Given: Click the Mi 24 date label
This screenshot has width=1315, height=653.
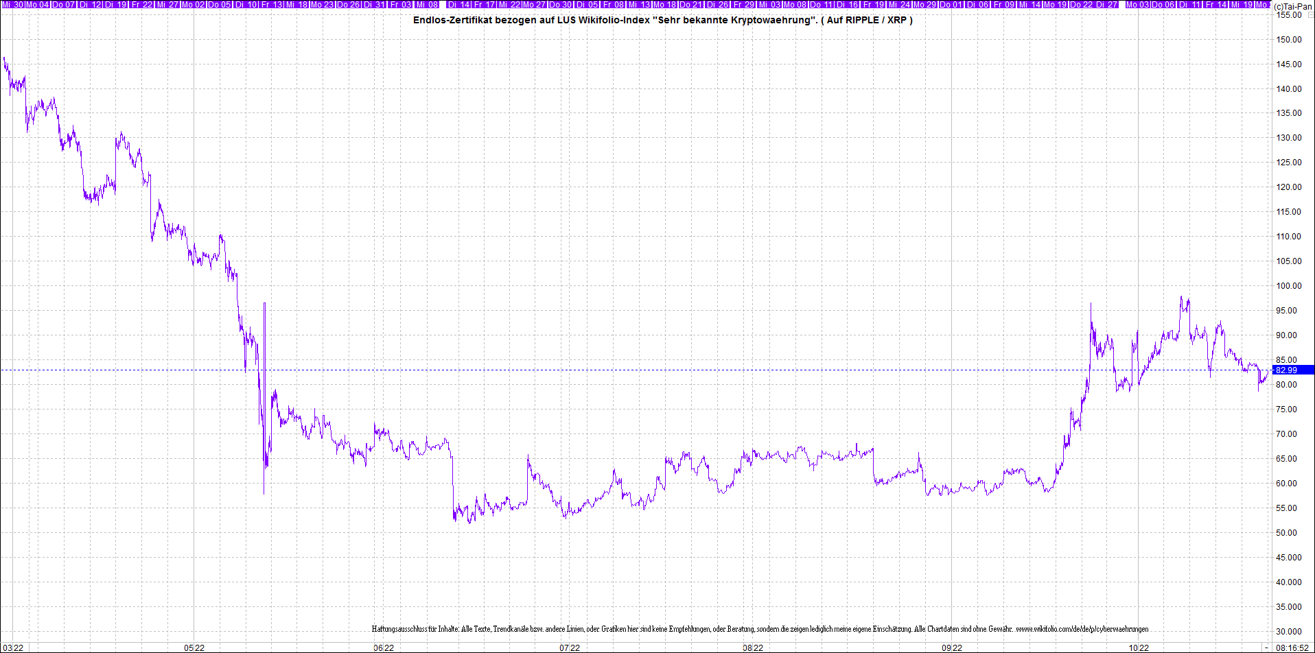Looking at the screenshot, I should coord(900,4).
